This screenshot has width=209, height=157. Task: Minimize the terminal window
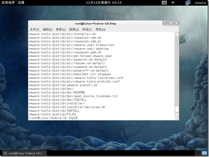coord(165,23)
